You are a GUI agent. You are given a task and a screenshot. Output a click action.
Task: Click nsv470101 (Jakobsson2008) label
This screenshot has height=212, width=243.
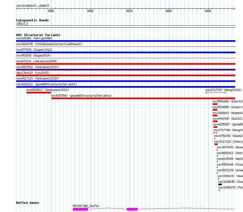pyautogui.click(x=37, y=61)
